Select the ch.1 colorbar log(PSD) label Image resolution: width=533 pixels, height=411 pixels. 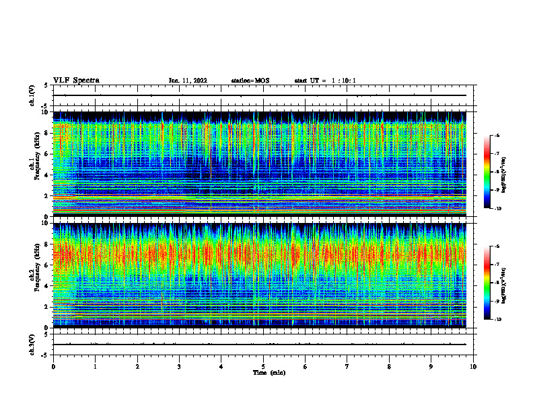click(504, 175)
